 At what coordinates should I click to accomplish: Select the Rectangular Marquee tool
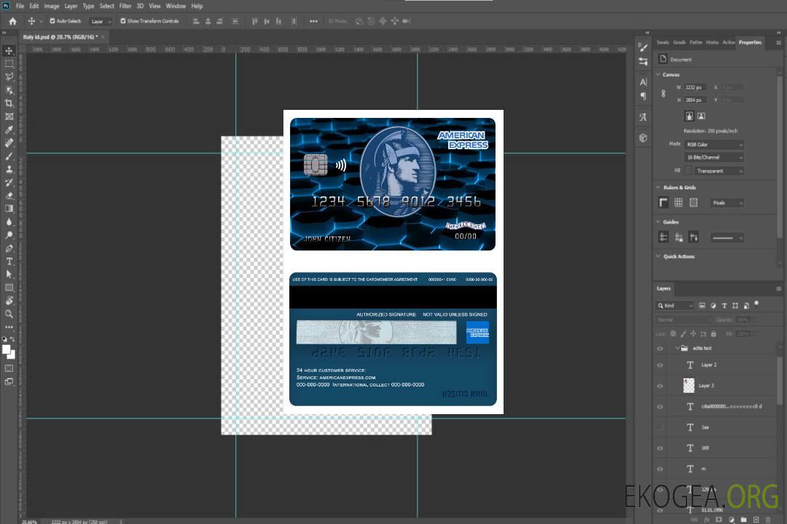click(x=9, y=64)
